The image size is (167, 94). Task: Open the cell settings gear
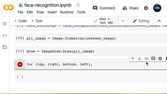point(160,58)
